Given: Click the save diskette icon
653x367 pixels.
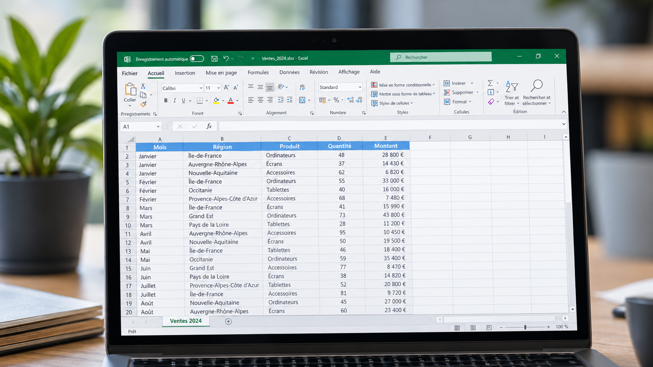Looking at the screenshot, I should (x=214, y=59).
